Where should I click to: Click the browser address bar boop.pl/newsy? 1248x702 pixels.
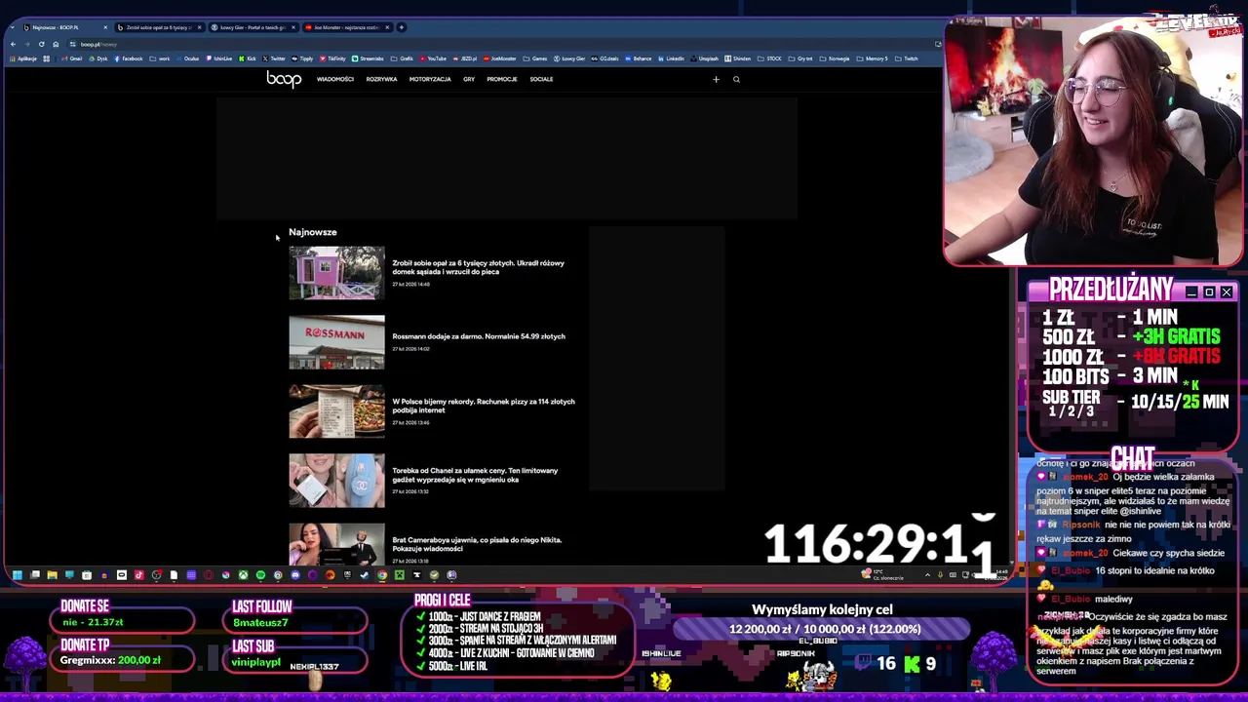[497, 44]
